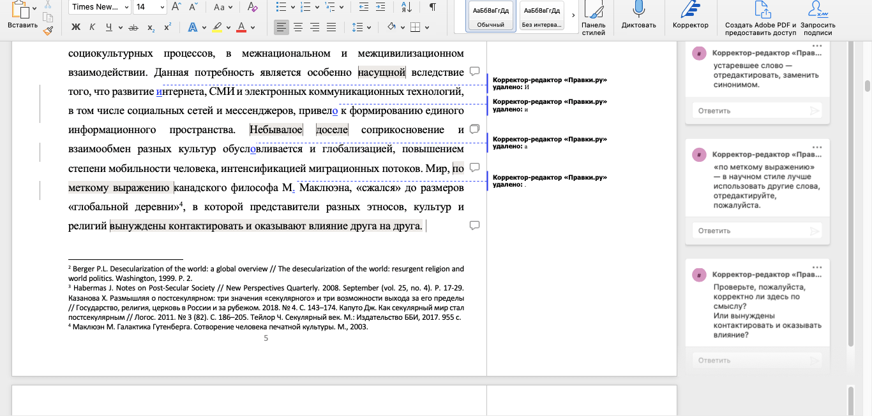Image resolution: width=872 pixels, height=416 pixels.
Task: Expand the borders options arrow
Action: 426,27
